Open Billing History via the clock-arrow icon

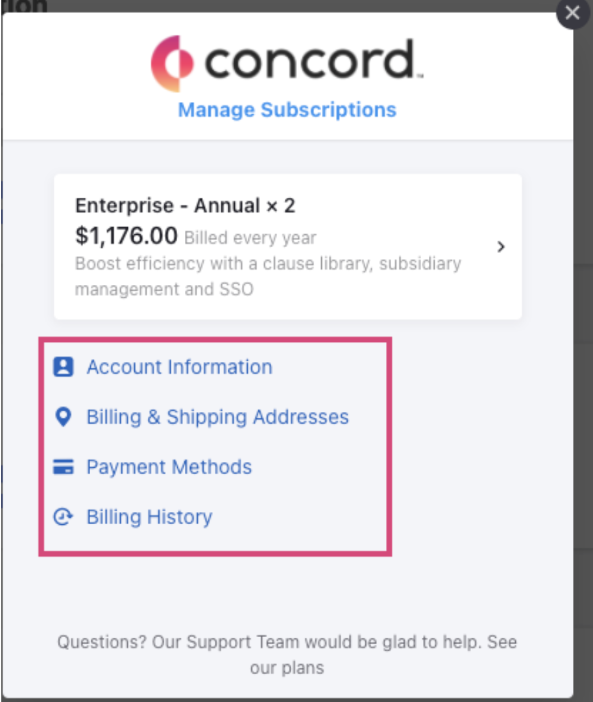pos(63,516)
